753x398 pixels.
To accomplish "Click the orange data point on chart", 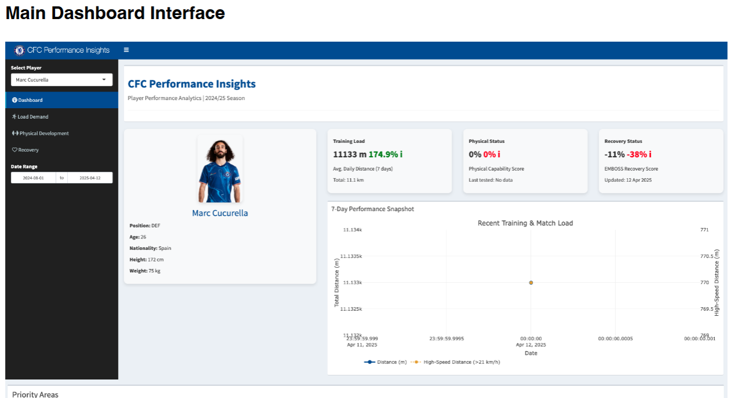I will (531, 283).
